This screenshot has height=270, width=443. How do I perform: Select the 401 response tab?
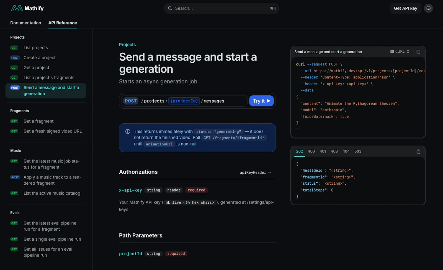point(323,151)
